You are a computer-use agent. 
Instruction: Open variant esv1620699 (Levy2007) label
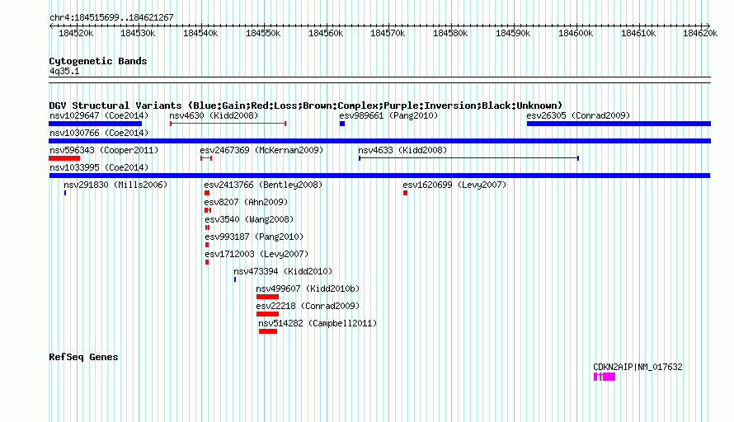click(x=454, y=185)
